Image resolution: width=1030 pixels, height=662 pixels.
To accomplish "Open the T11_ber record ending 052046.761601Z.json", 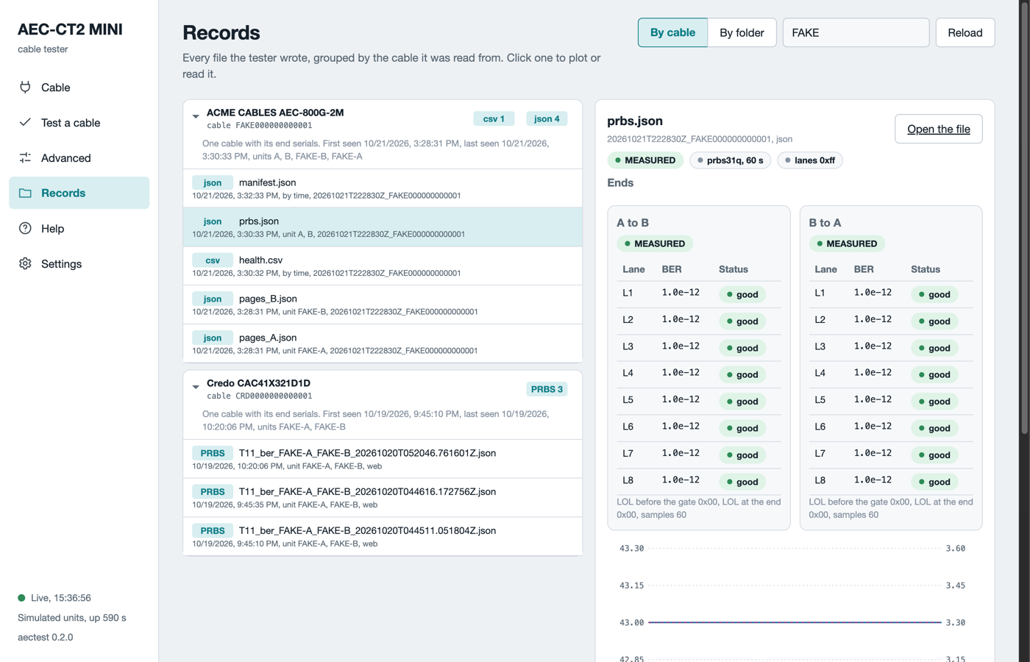I will point(383,459).
